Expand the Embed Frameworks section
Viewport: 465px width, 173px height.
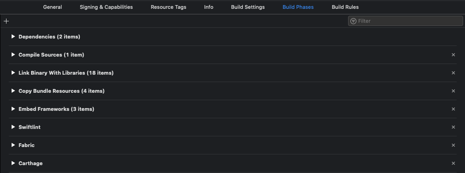point(13,109)
